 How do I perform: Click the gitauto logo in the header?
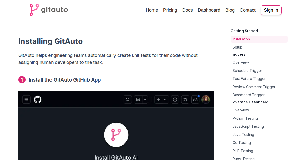[48, 10]
